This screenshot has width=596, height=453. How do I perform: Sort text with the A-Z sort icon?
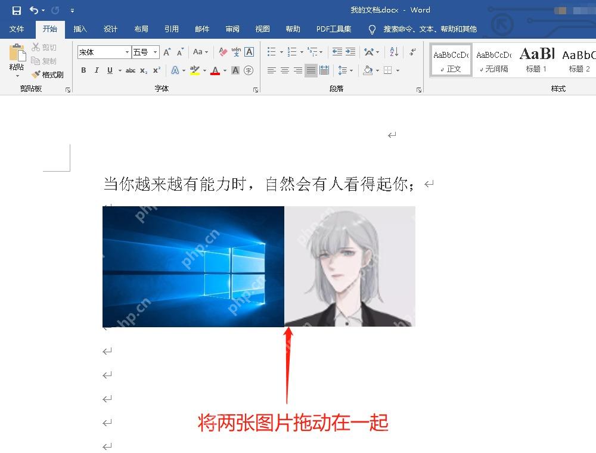[x=394, y=52]
